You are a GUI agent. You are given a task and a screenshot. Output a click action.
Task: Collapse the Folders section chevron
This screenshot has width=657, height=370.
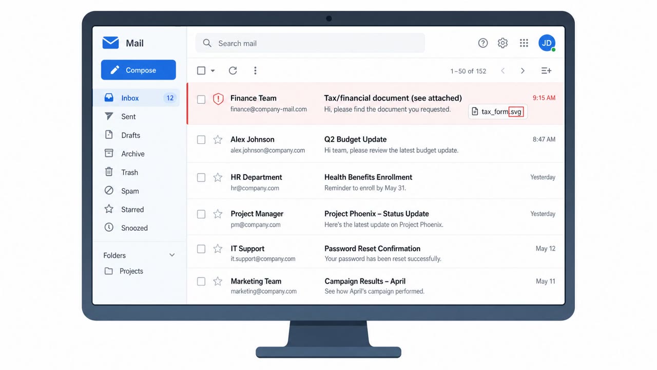tap(172, 255)
